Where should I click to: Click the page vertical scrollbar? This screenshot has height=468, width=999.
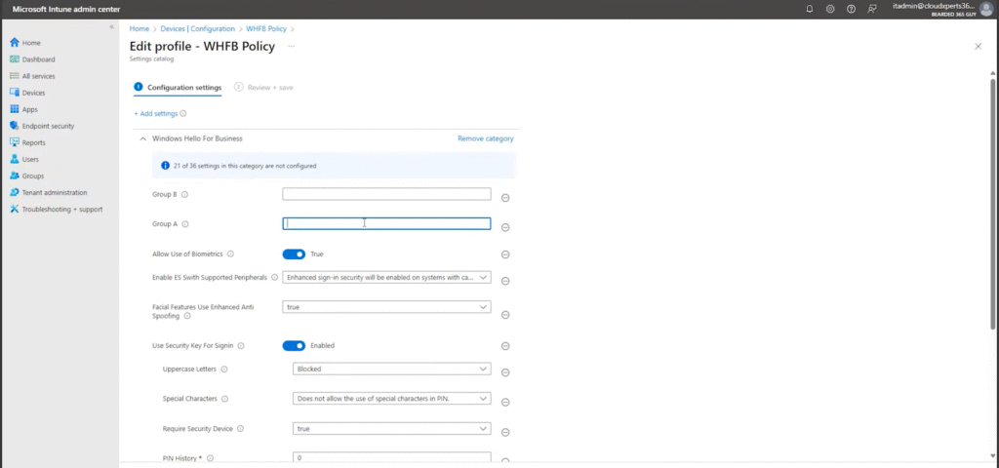993,204
